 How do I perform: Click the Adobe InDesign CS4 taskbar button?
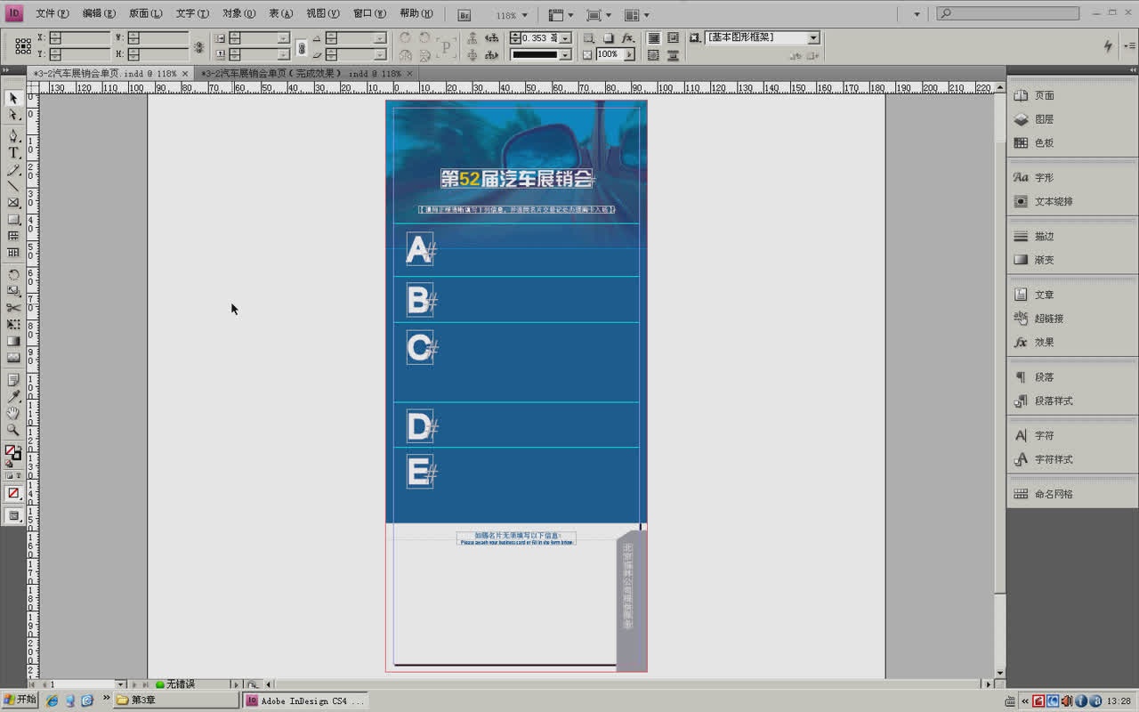pyautogui.click(x=305, y=700)
